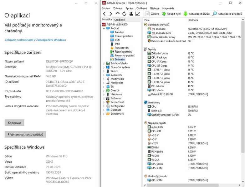Open the Soubor menu
The image size is (245, 187).
[106, 8]
